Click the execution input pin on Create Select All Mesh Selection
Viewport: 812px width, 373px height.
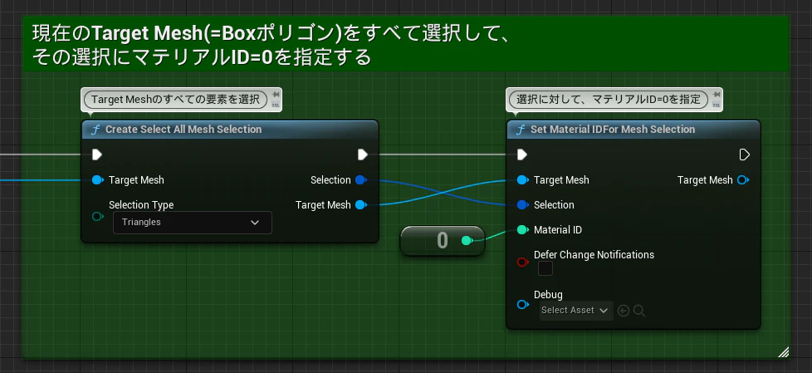click(97, 155)
